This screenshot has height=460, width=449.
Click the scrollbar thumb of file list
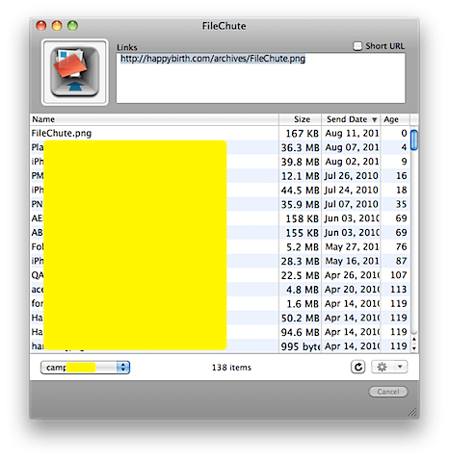click(414, 140)
